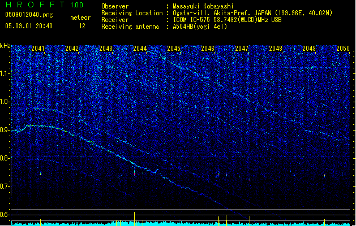Click the 2045 time axis label
This screenshot has width=356, height=226.
(174, 49)
